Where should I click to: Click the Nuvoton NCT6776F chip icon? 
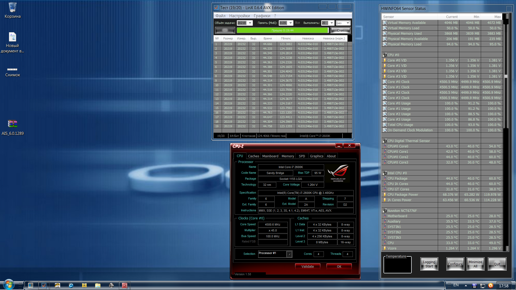point(385,211)
